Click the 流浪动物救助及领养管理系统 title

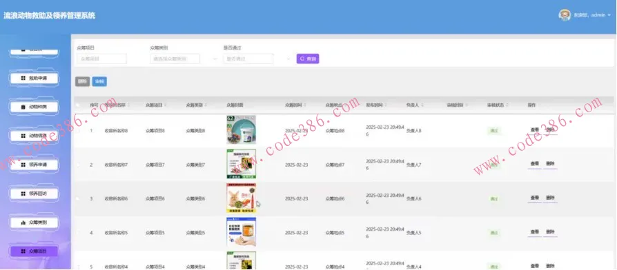tap(50, 16)
